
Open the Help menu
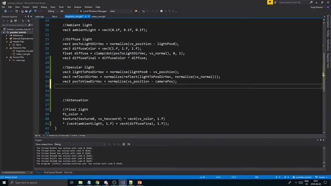[98, 7]
